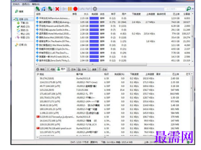The image size is (201, 150).
Task: Click the torrent list horizontal scrollbar
Action: point(93,65)
